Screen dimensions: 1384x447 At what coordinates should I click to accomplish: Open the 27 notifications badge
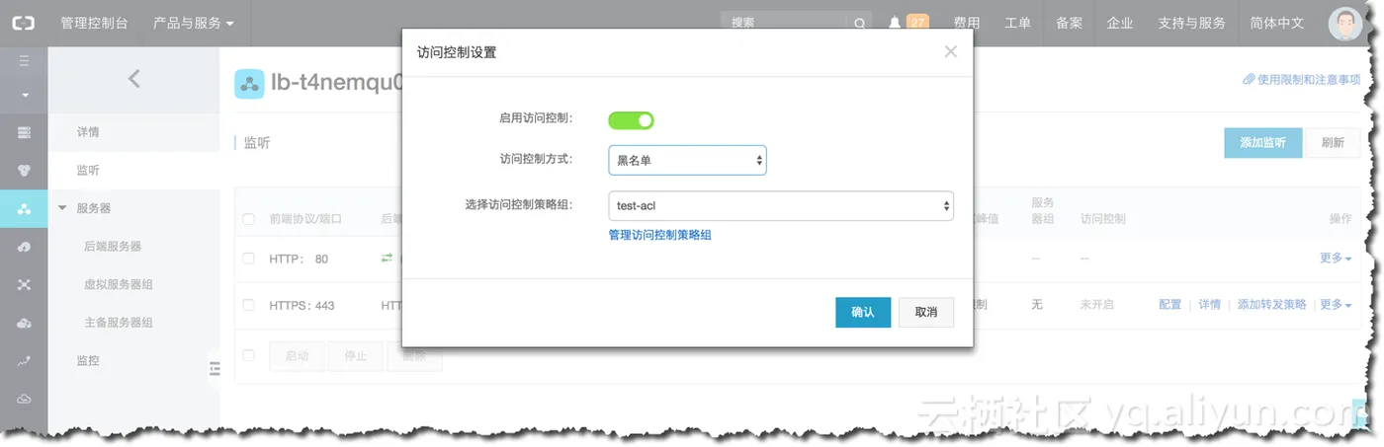click(917, 23)
